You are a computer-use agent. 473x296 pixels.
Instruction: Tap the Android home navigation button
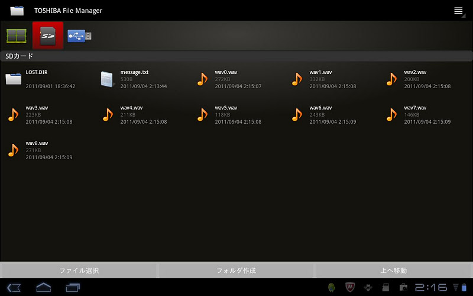point(43,287)
